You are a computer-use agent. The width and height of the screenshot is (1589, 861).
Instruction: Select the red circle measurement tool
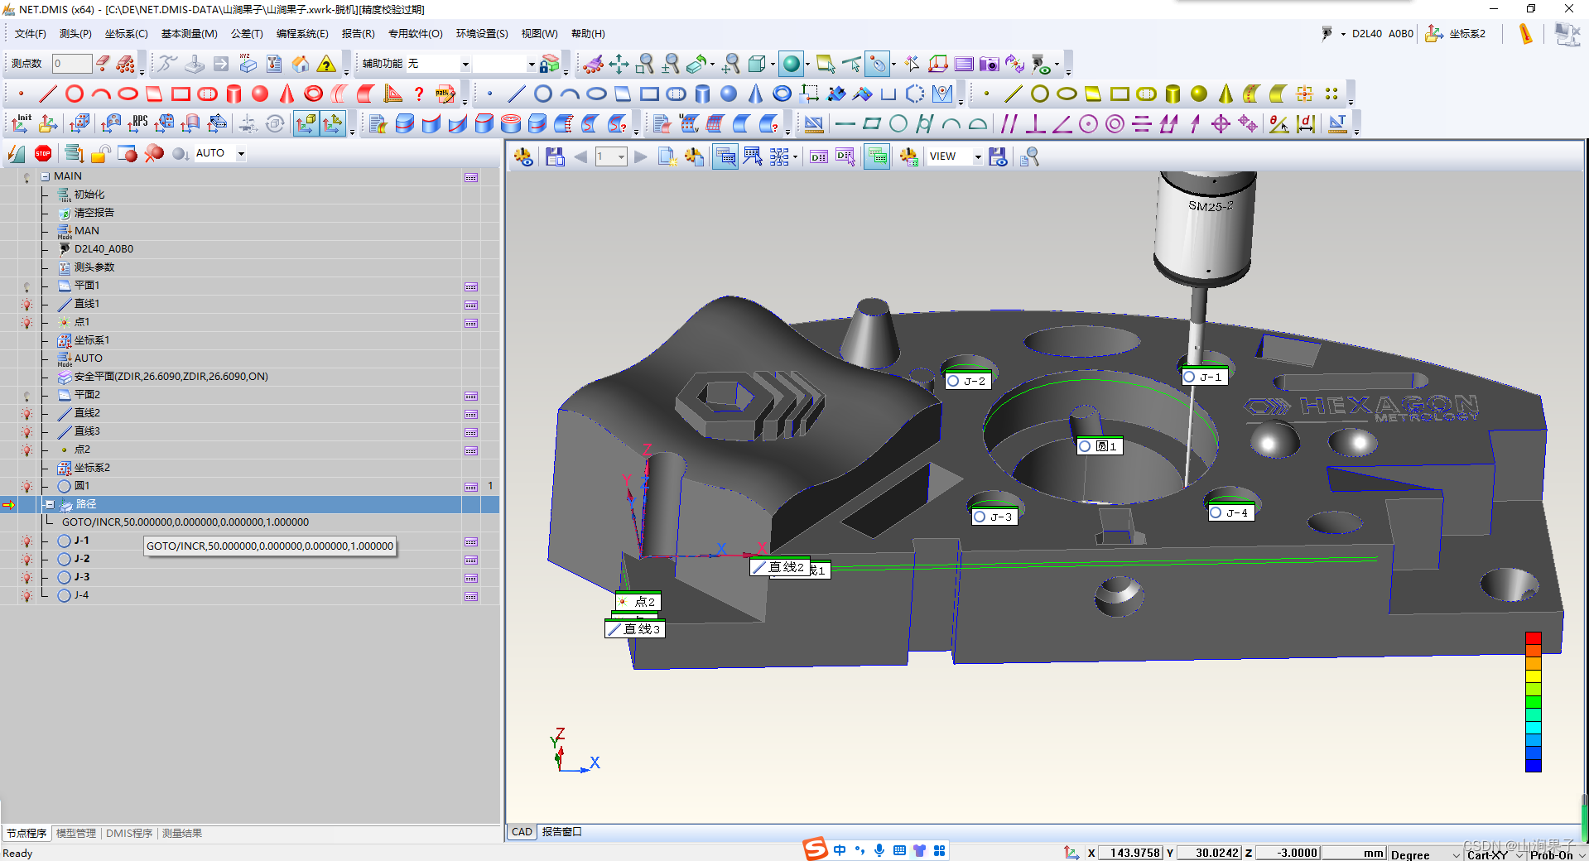(x=75, y=94)
